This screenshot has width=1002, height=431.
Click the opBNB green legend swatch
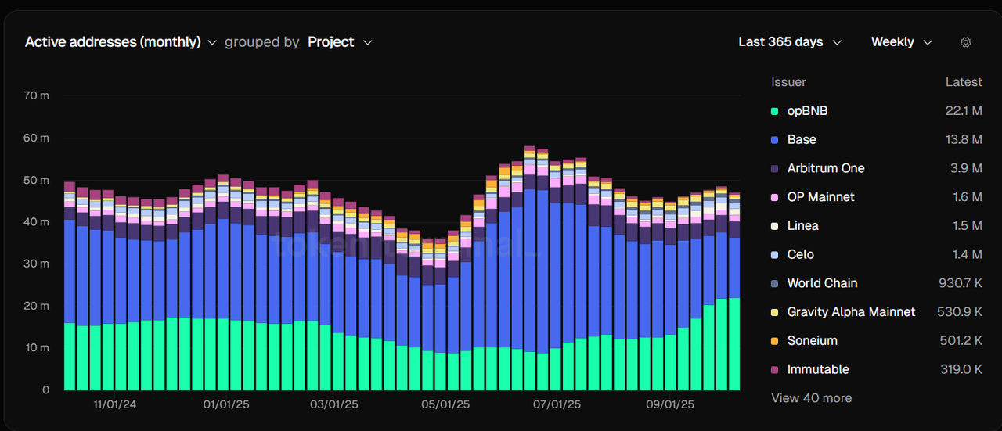[775, 111]
